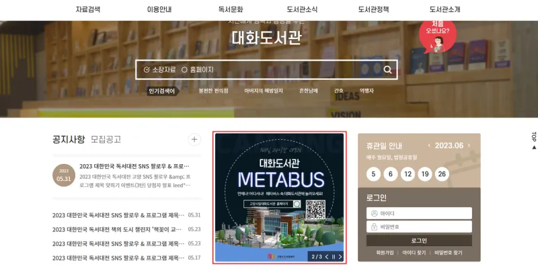Click the magnifier search icon in search bar
This screenshot has width=538, height=273.
388,70
